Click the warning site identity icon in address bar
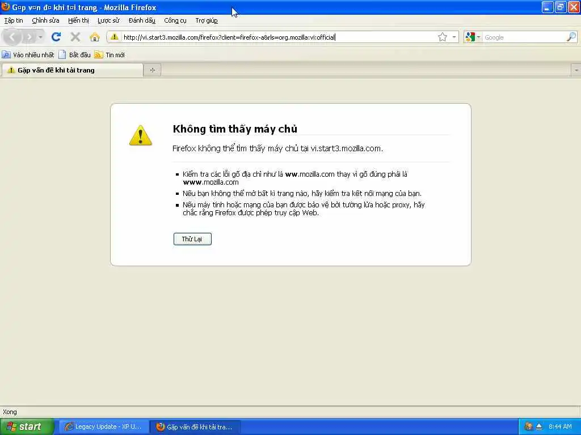581x435 pixels. (x=115, y=37)
